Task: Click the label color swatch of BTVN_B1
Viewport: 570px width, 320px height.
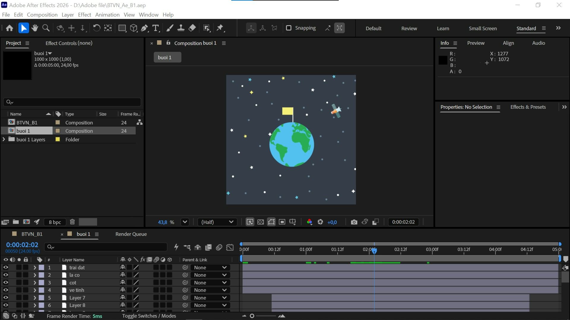Action: [x=58, y=122]
